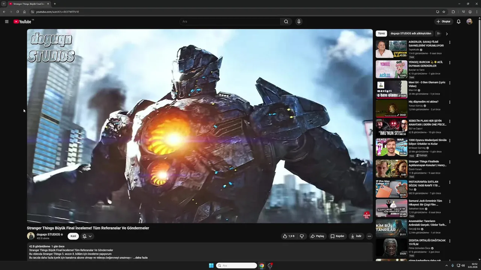The height and width of the screenshot is (270, 481).
Task: Open a new browser tab
Action: [x=55, y=4]
